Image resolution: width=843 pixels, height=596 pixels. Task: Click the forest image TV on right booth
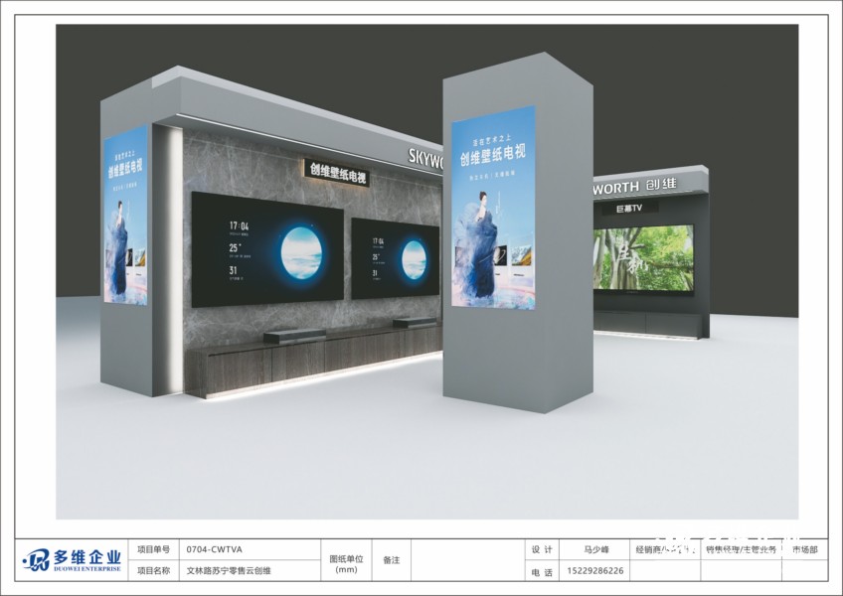[x=643, y=259]
